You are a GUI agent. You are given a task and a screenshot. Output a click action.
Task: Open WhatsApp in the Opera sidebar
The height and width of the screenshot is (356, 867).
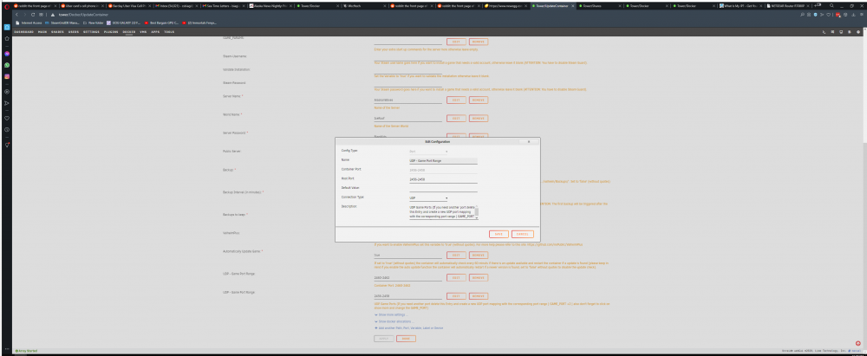coord(7,65)
